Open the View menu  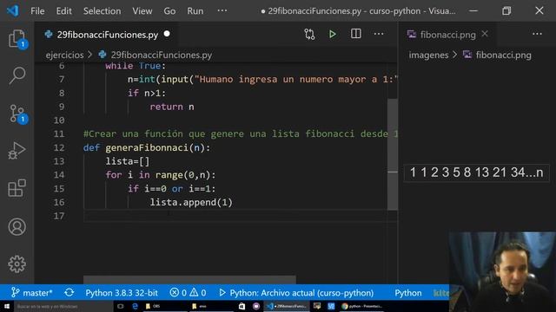(142, 11)
